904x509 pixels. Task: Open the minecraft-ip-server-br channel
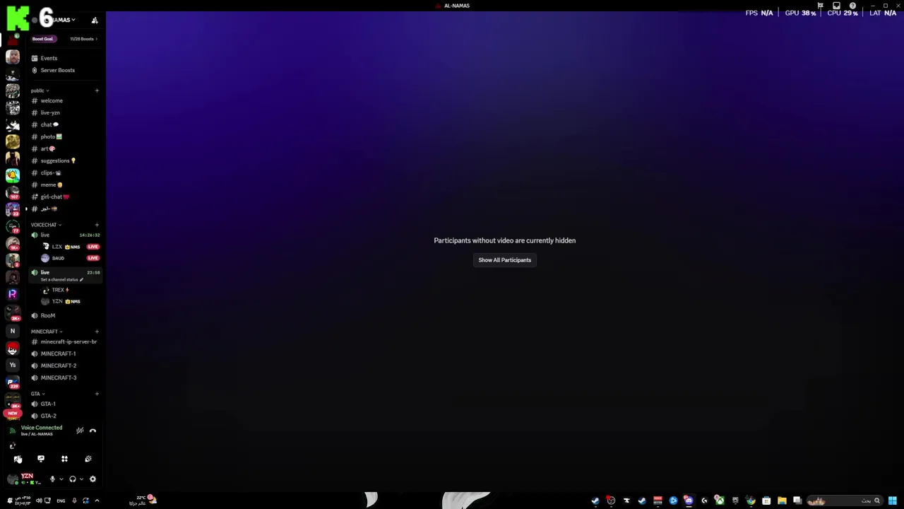pyautogui.click(x=65, y=341)
